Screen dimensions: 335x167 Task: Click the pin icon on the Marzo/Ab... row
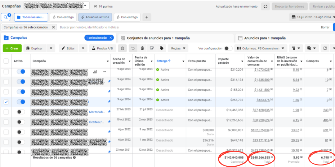[109, 112]
